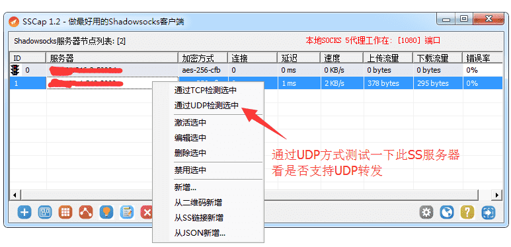Click the light bulb toolbar icon

point(106,213)
